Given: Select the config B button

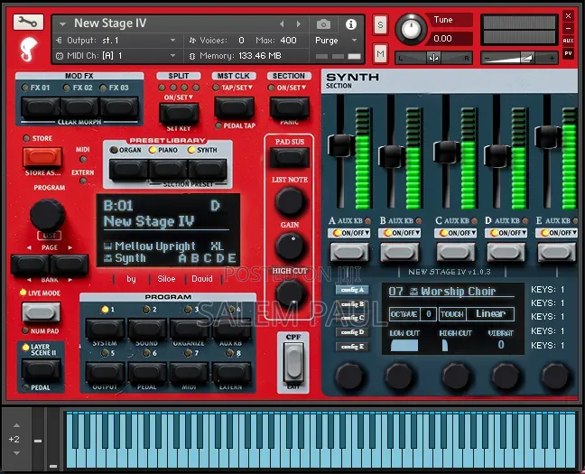Looking at the screenshot, I should click(x=352, y=303).
